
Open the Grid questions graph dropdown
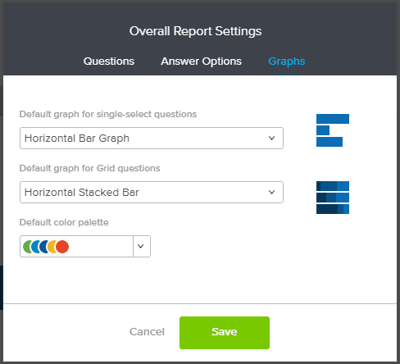point(152,192)
